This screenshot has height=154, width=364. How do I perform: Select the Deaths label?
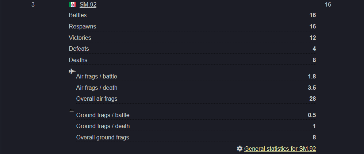tap(78, 60)
